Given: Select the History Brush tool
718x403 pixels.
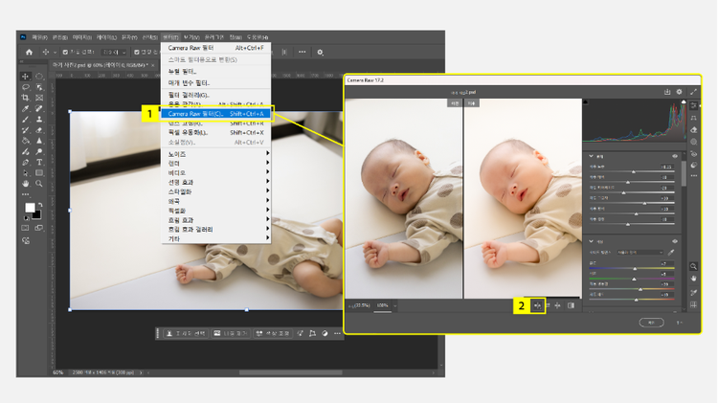Looking at the screenshot, I should (25, 130).
